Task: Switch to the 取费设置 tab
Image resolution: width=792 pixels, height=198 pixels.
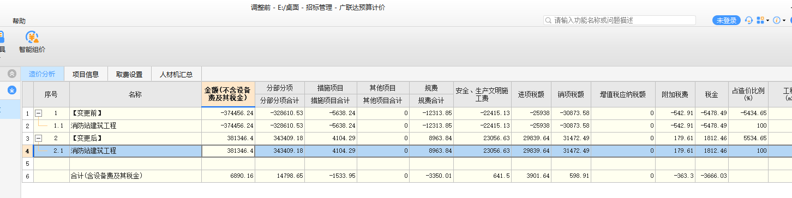Action: (x=129, y=74)
